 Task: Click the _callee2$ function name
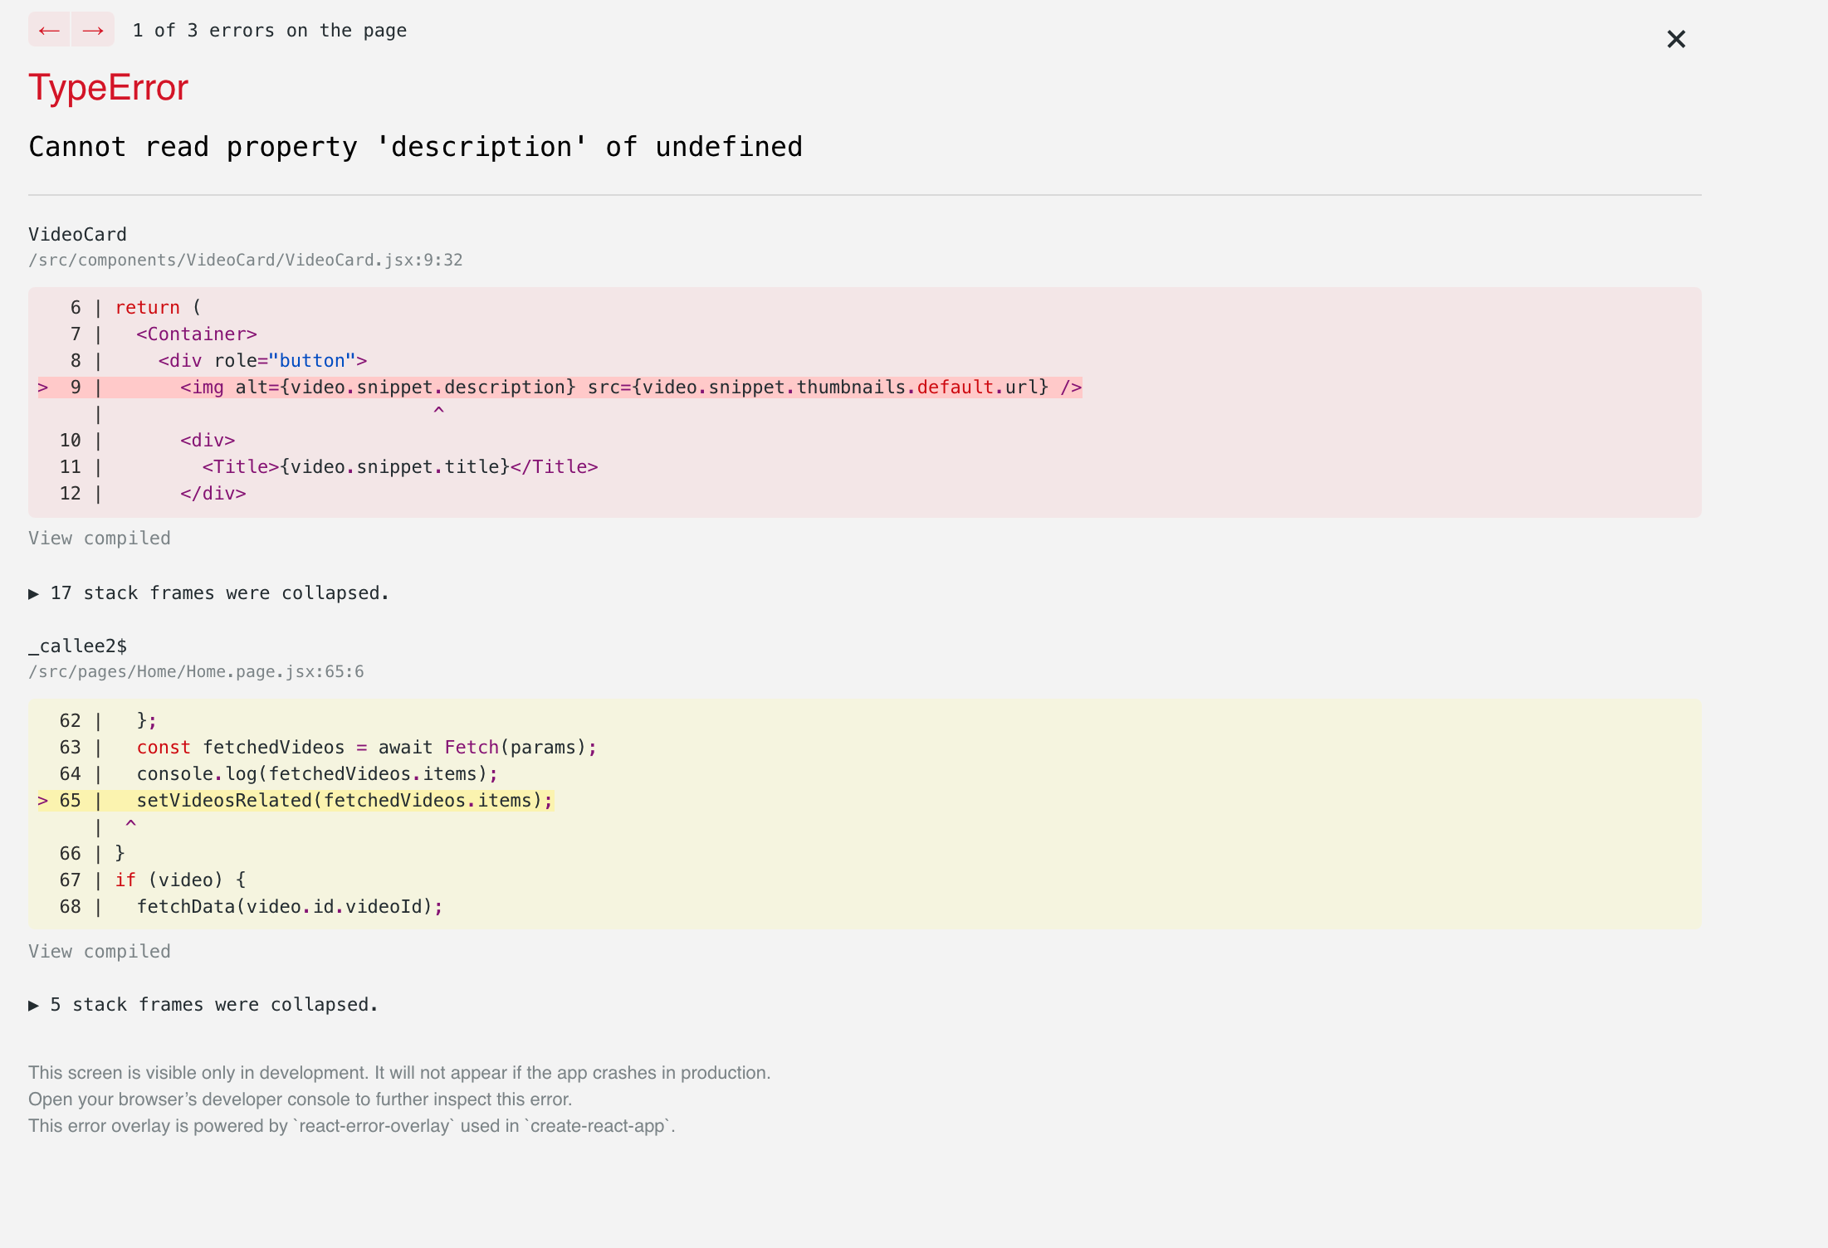pyautogui.click(x=77, y=646)
